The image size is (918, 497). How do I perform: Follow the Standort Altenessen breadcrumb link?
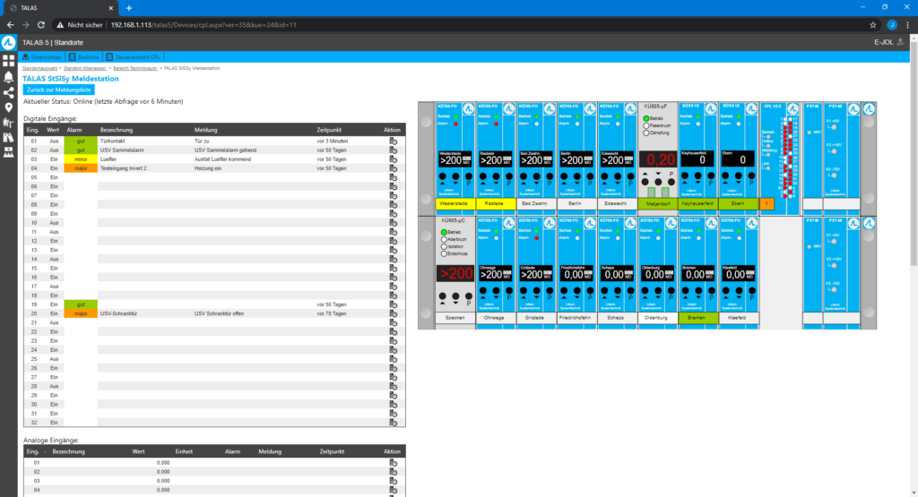click(85, 68)
